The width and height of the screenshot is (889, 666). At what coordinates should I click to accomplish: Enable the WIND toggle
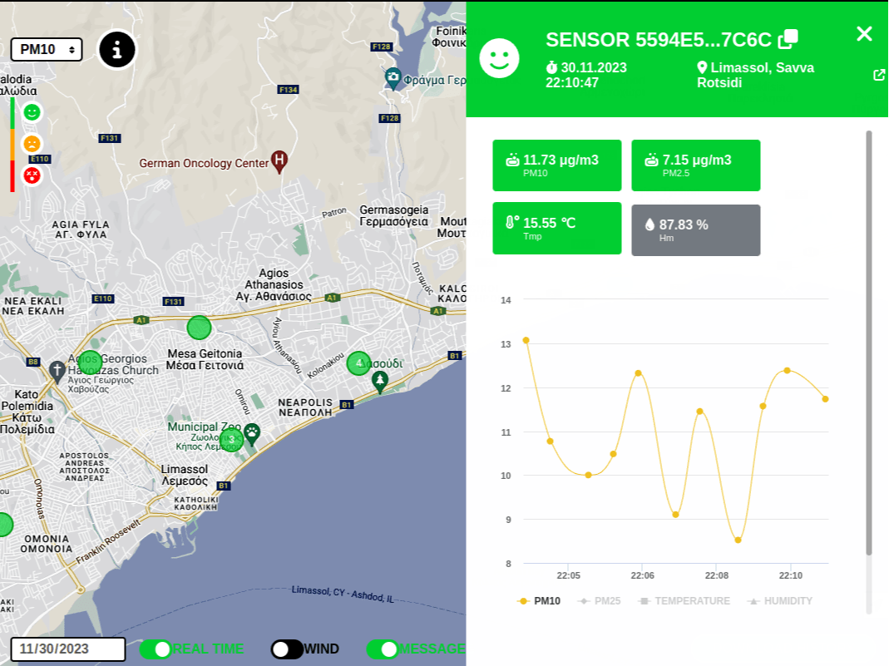click(286, 649)
